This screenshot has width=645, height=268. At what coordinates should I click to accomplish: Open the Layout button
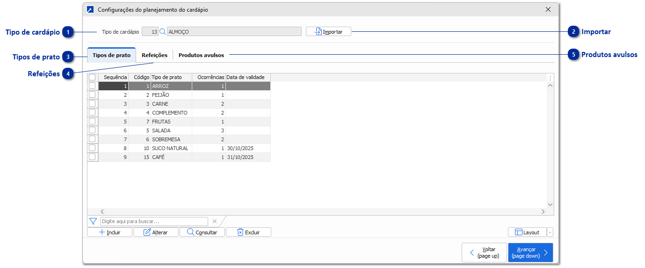click(527, 232)
